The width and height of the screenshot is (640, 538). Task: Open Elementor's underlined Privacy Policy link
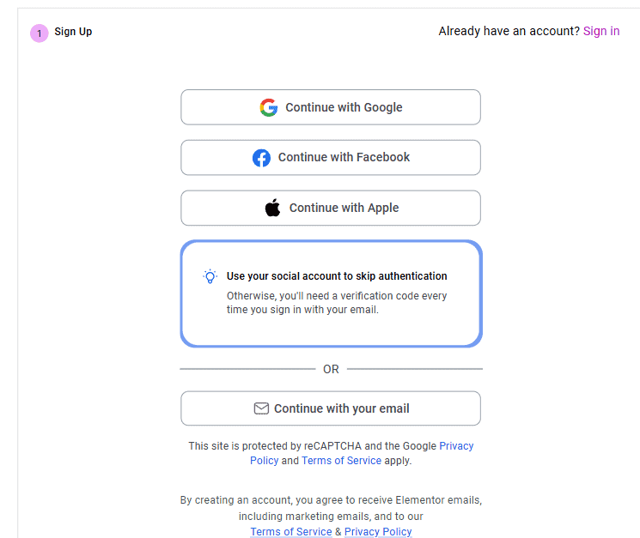[x=378, y=532]
